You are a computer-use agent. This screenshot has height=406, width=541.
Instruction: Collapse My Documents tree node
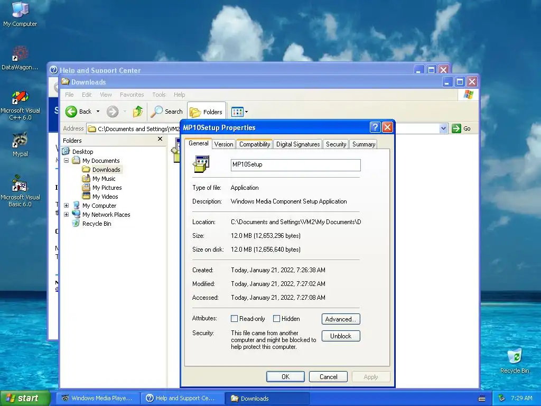click(66, 161)
